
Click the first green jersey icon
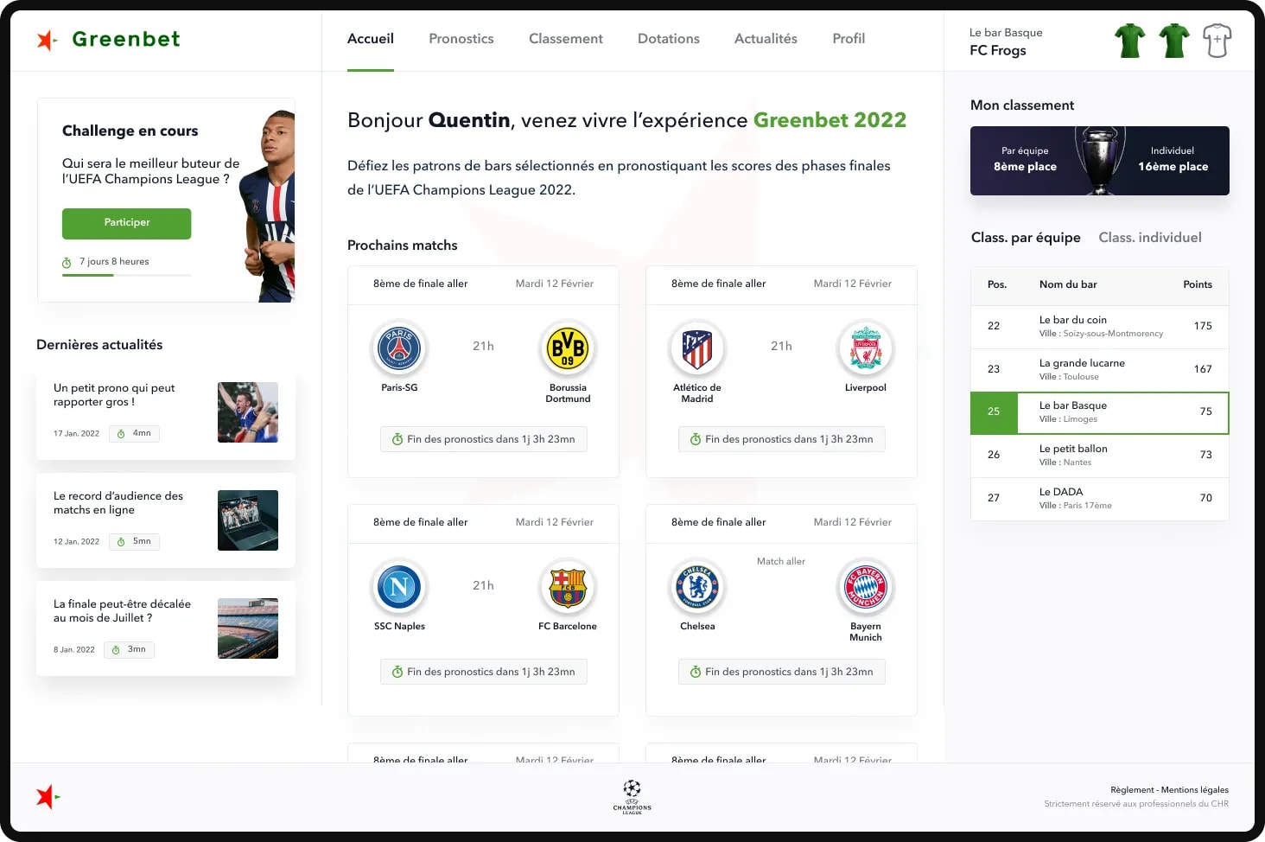[x=1129, y=41]
